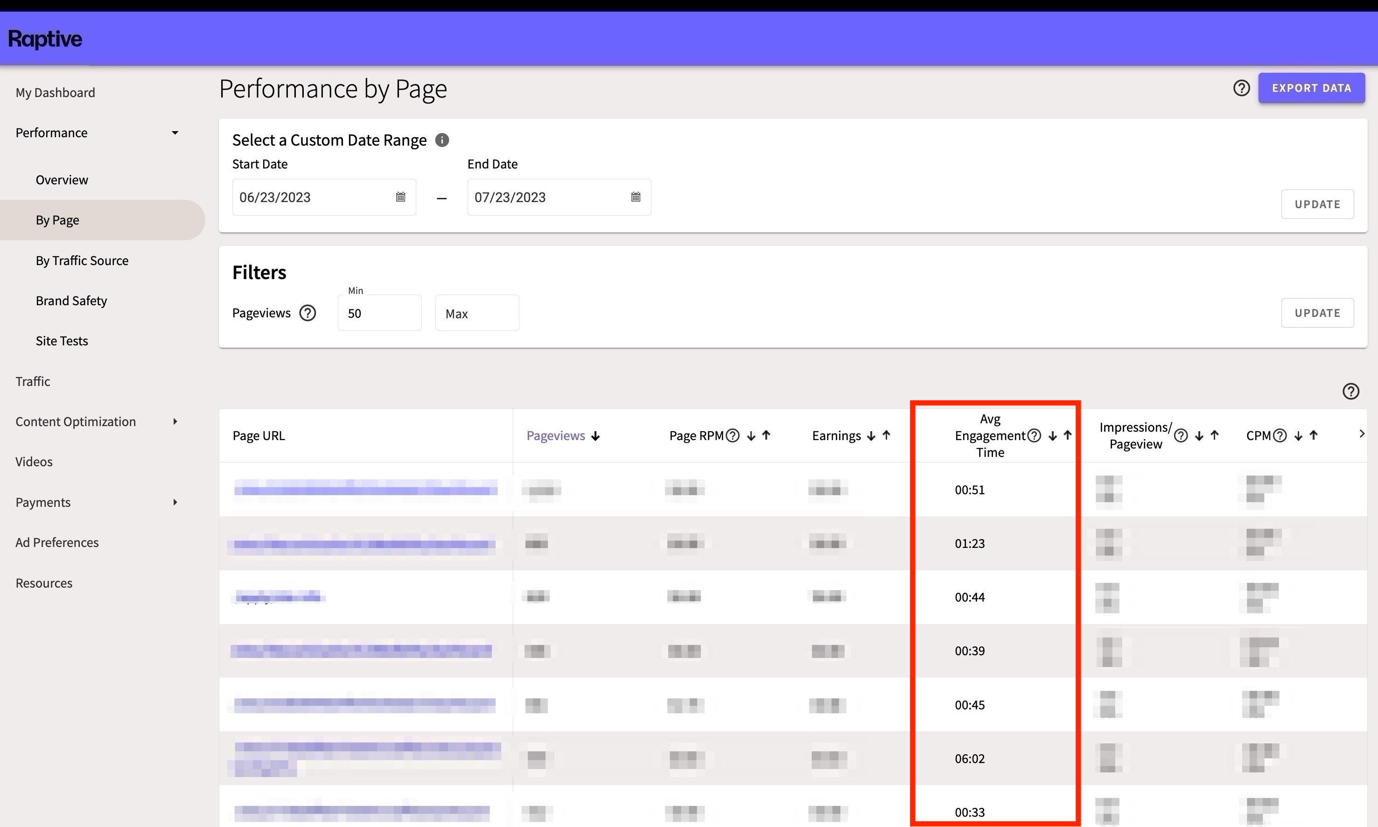Screen dimensions: 1378x827
Task: Open the Page RPM help tooltip
Action: point(733,435)
